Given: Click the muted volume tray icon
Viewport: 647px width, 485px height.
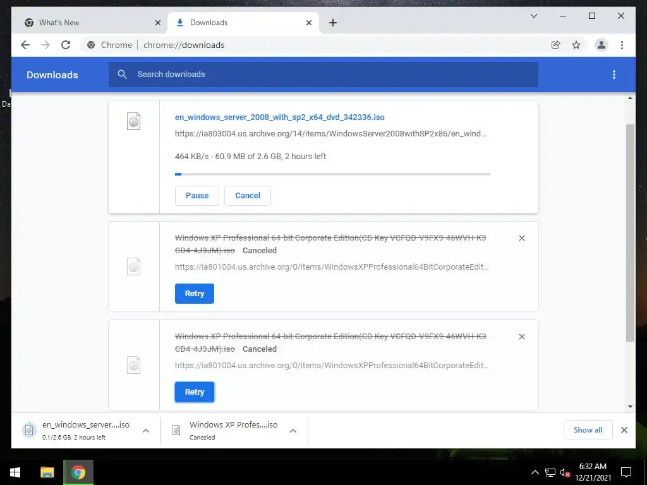Looking at the screenshot, I should coord(565,472).
